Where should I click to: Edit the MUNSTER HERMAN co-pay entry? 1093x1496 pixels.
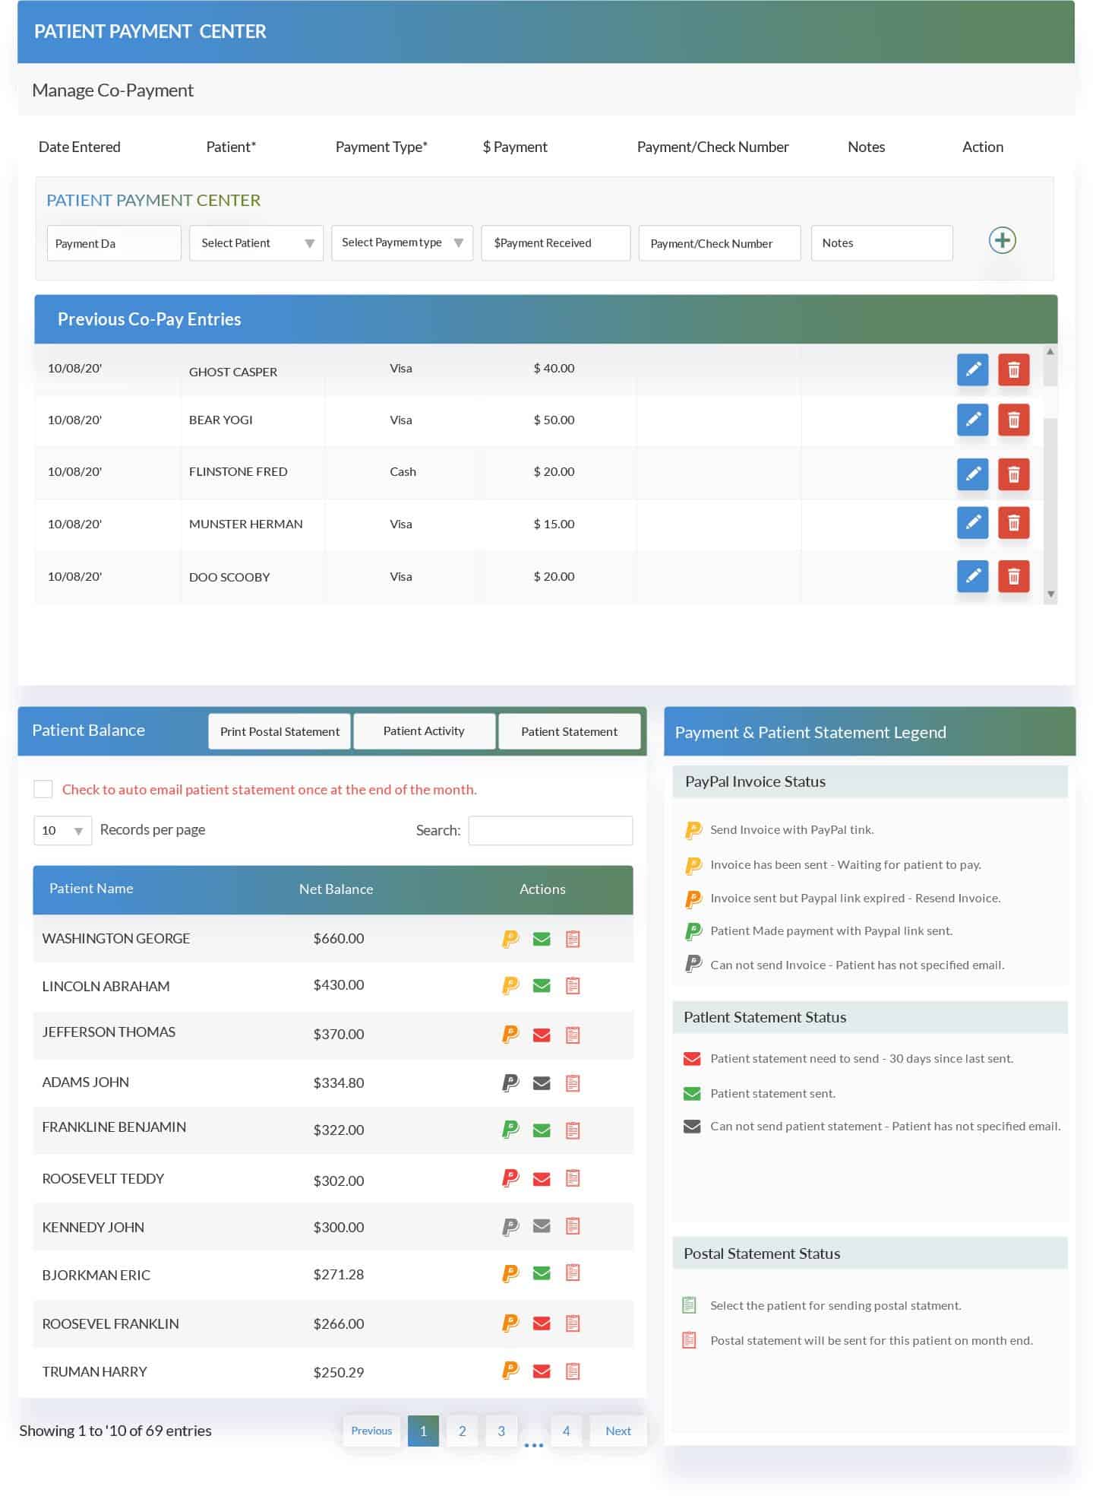tap(972, 522)
